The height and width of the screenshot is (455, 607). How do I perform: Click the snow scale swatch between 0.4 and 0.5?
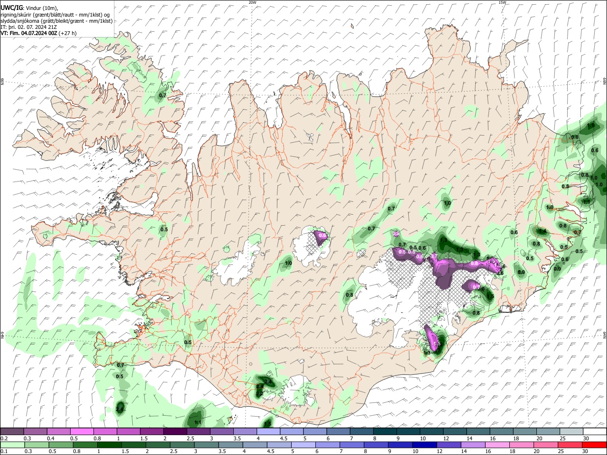pyautogui.click(x=58, y=432)
